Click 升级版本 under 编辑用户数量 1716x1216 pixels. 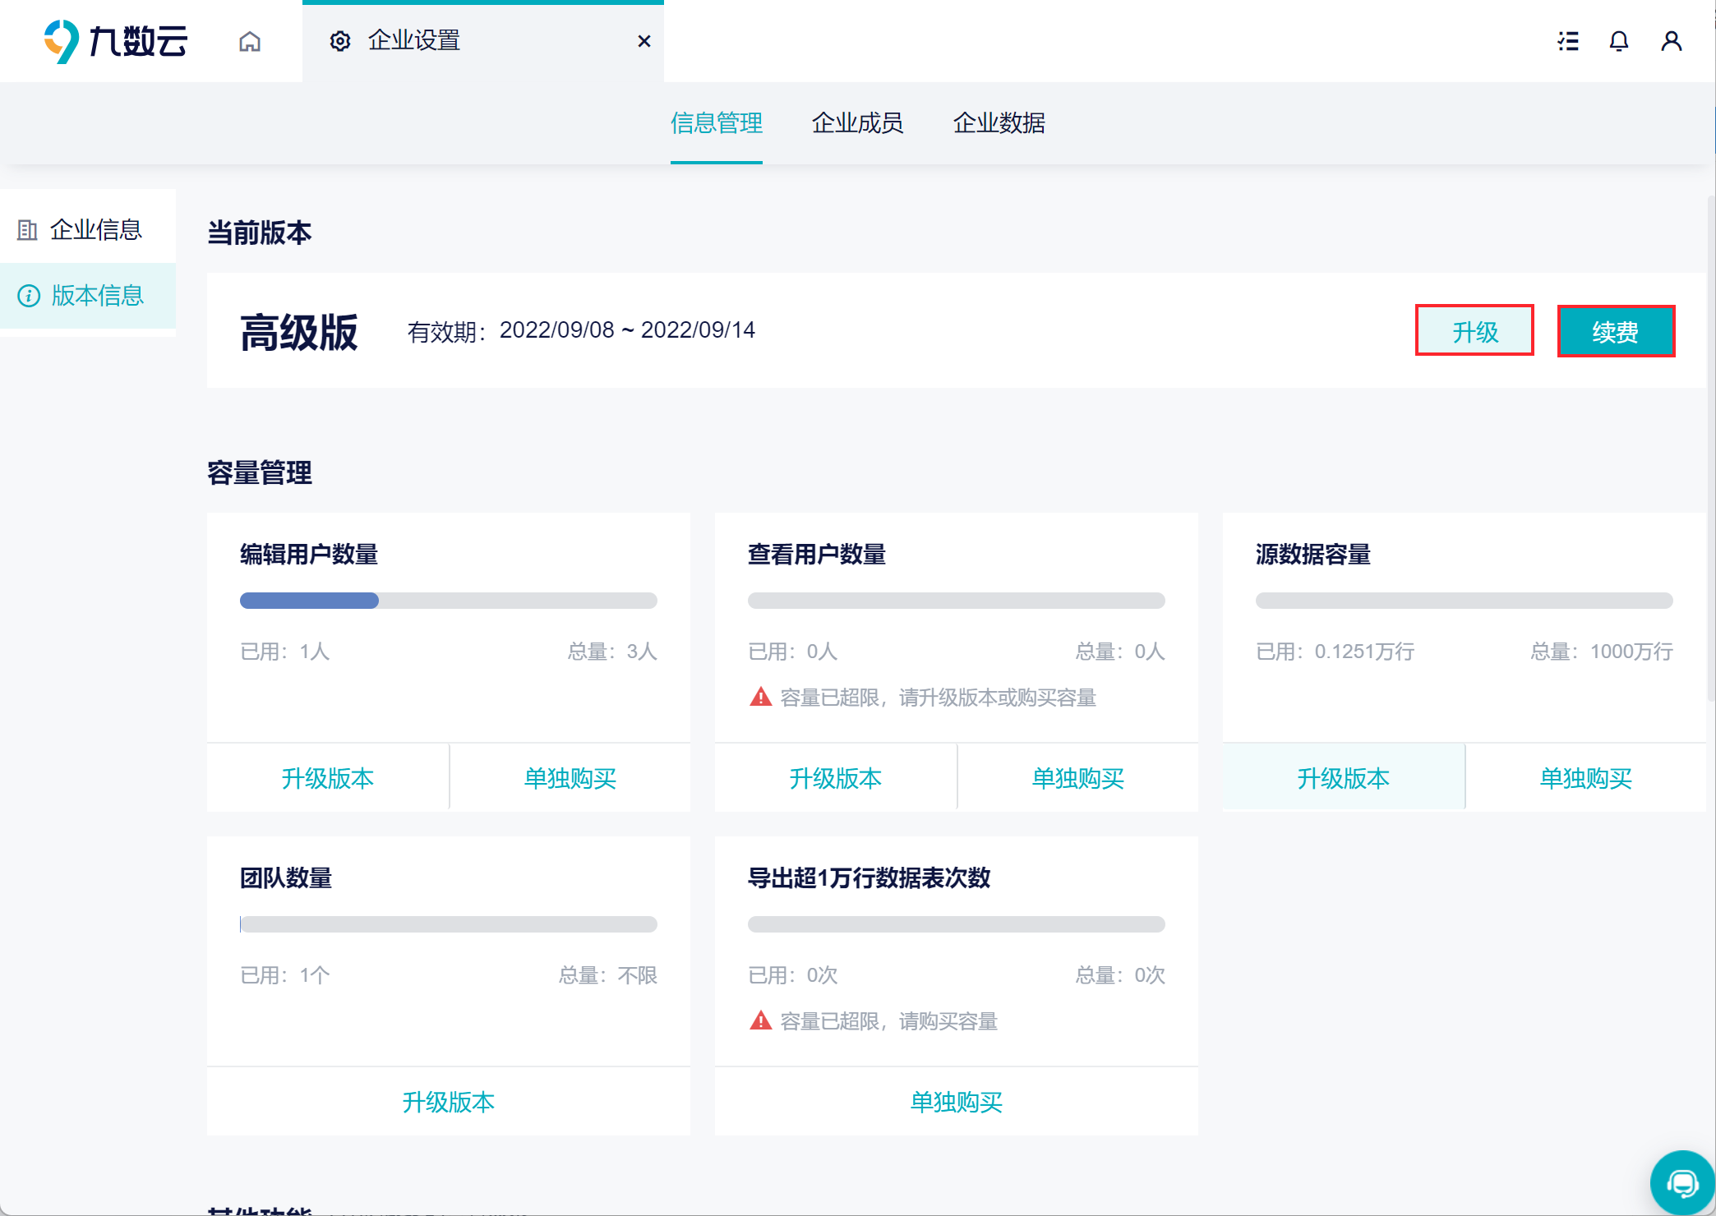pos(328,777)
